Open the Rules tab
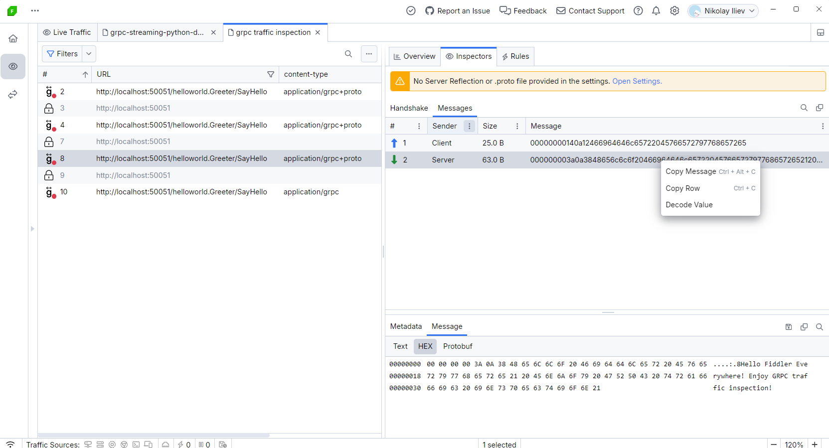The image size is (829, 448). tap(515, 56)
